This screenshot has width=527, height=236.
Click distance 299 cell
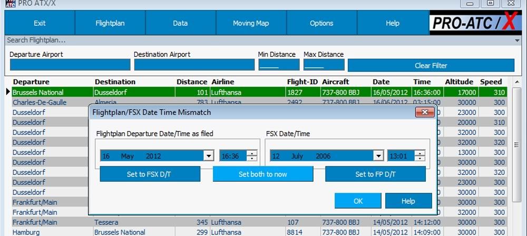[x=192, y=232]
